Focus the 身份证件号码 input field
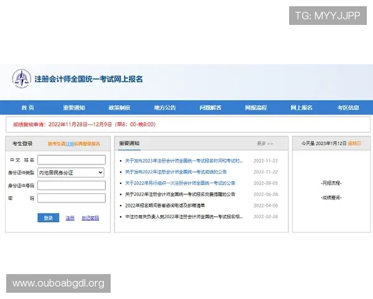Image resolution: width=373 pixels, height=299 pixels. click(x=71, y=185)
